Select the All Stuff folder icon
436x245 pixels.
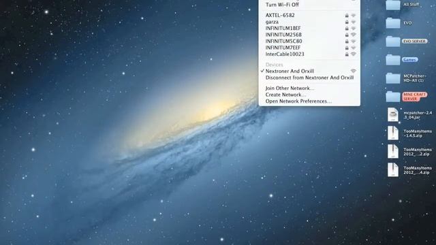pos(393,5)
